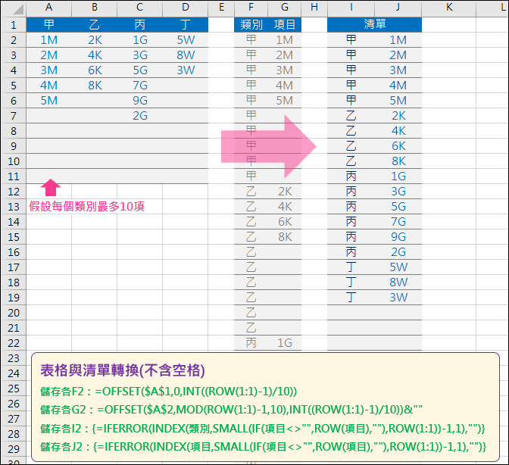Select cell J17 containing 5W
The width and height of the screenshot is (509, 465).
pyautogui.click(x=398, y=267)
